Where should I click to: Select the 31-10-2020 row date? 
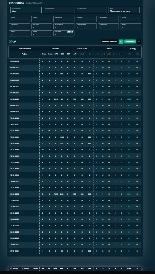pyautogui.click(x=14, y=251)
